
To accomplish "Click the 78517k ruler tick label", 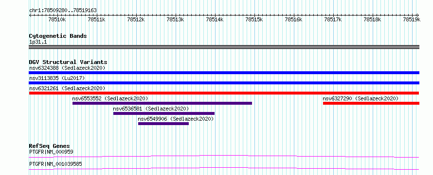I will point(333,19).
